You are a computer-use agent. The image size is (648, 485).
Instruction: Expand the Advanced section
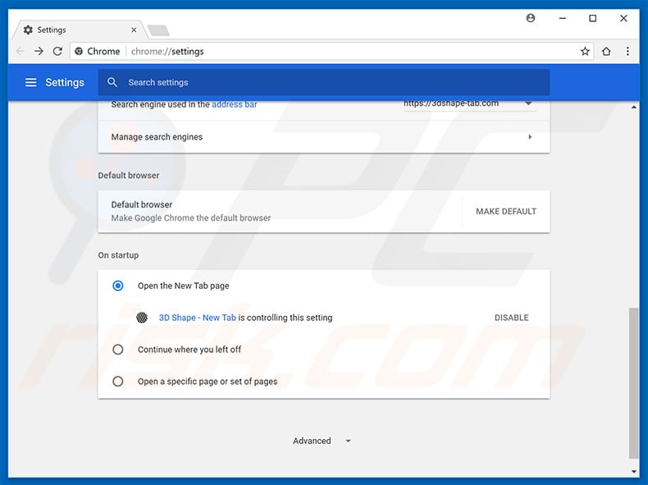click(322, 441)
